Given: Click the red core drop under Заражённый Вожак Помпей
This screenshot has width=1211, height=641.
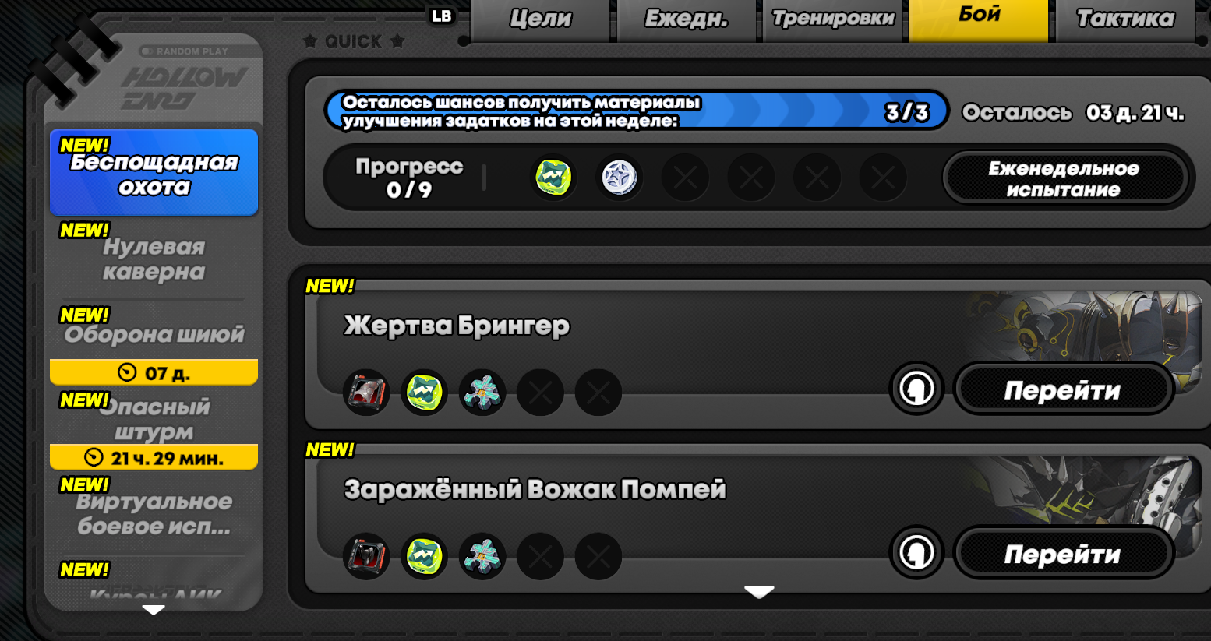Looking at the screenshot, I should click(366, 556).
